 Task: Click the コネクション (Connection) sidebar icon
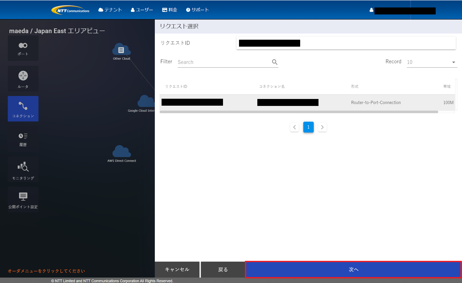(x=23, y=109)
